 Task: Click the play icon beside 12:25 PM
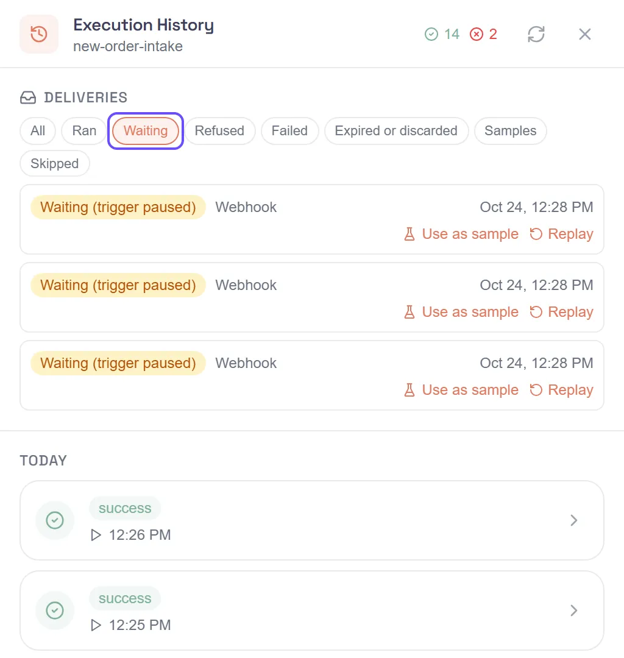[96, 625]
